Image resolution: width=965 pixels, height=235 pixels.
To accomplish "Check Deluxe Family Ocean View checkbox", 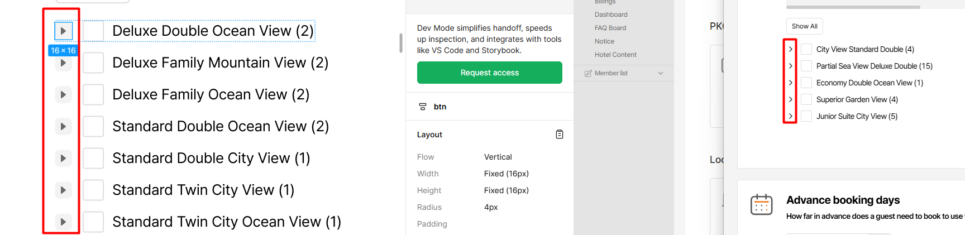I will point(93,95).
